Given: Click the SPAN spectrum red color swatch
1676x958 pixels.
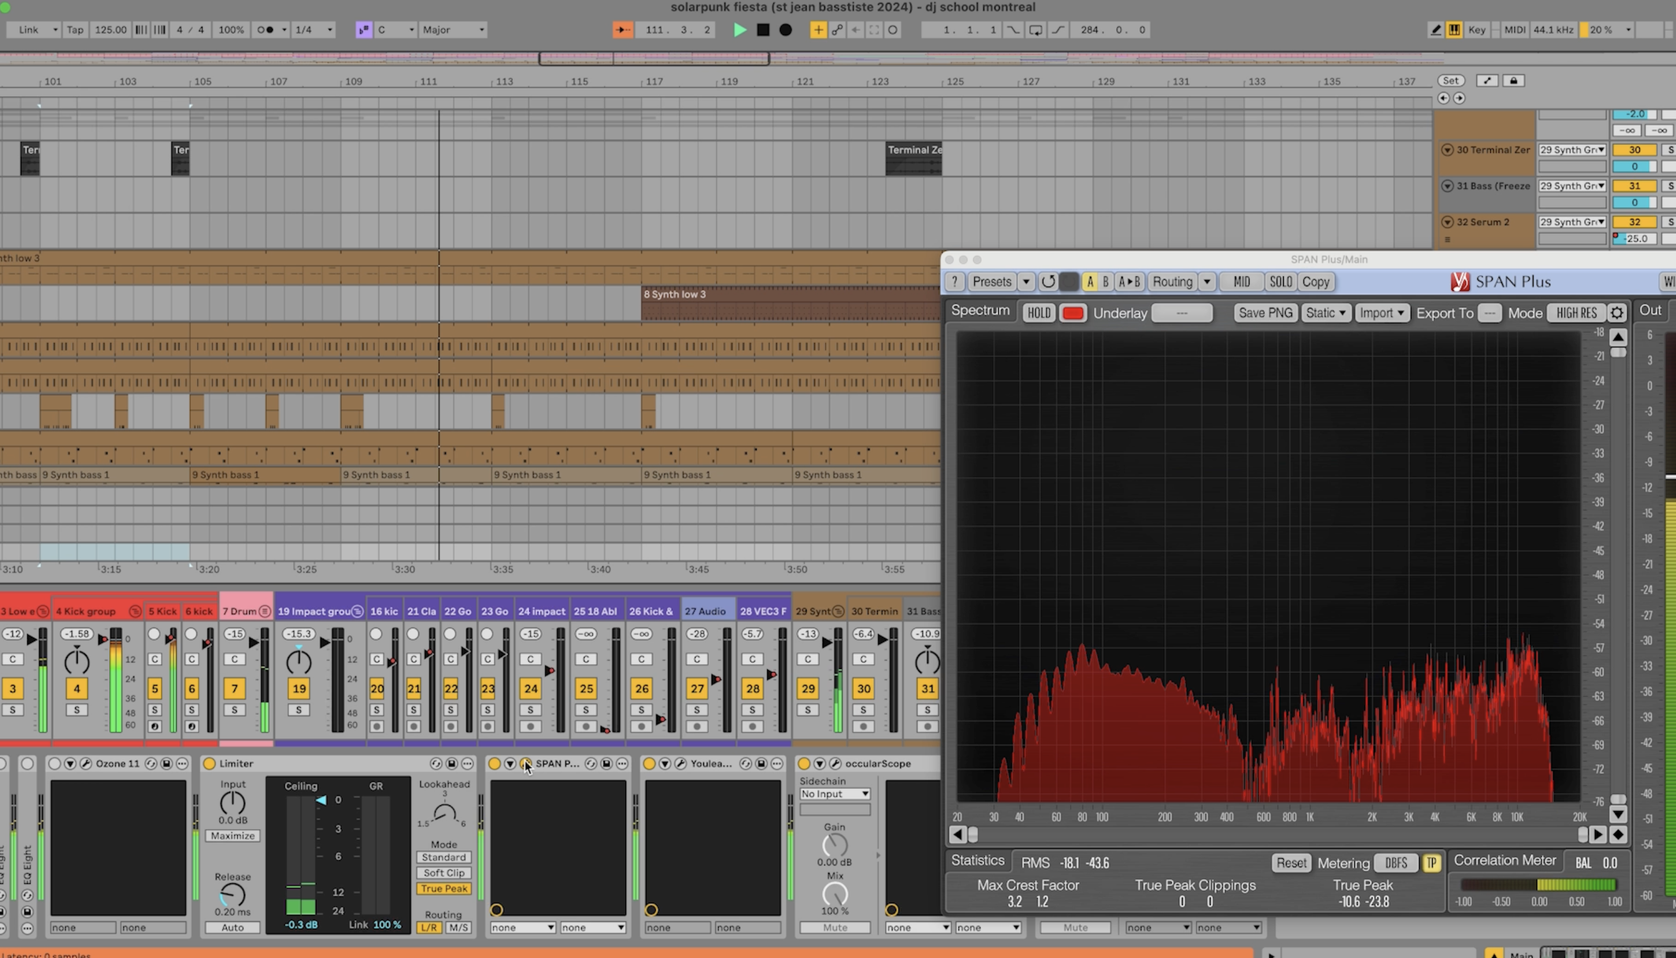Looking at the screenshot, I should [1073, 313].
